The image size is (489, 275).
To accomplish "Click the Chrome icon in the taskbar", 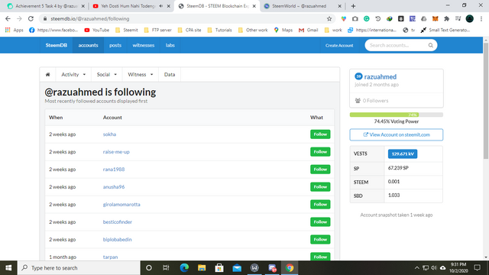I will click(290, 268).
